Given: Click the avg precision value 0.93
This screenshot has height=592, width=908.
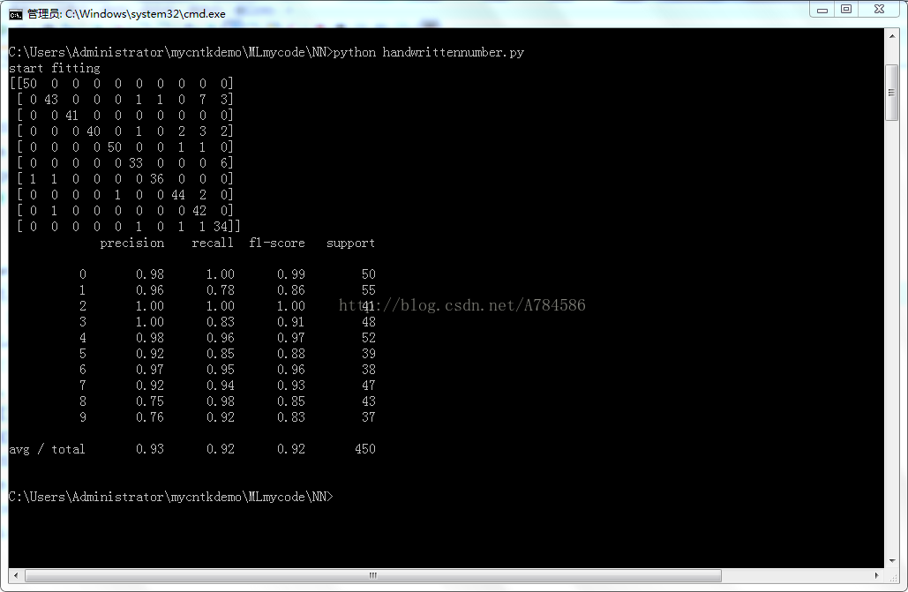Looking at the screenshot, I should click(150, 449).
